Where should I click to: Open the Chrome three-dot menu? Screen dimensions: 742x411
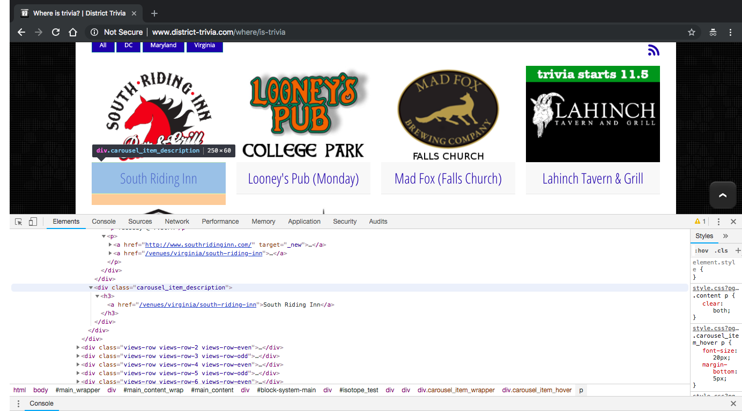pyautogui.click(x=730, y=32)
